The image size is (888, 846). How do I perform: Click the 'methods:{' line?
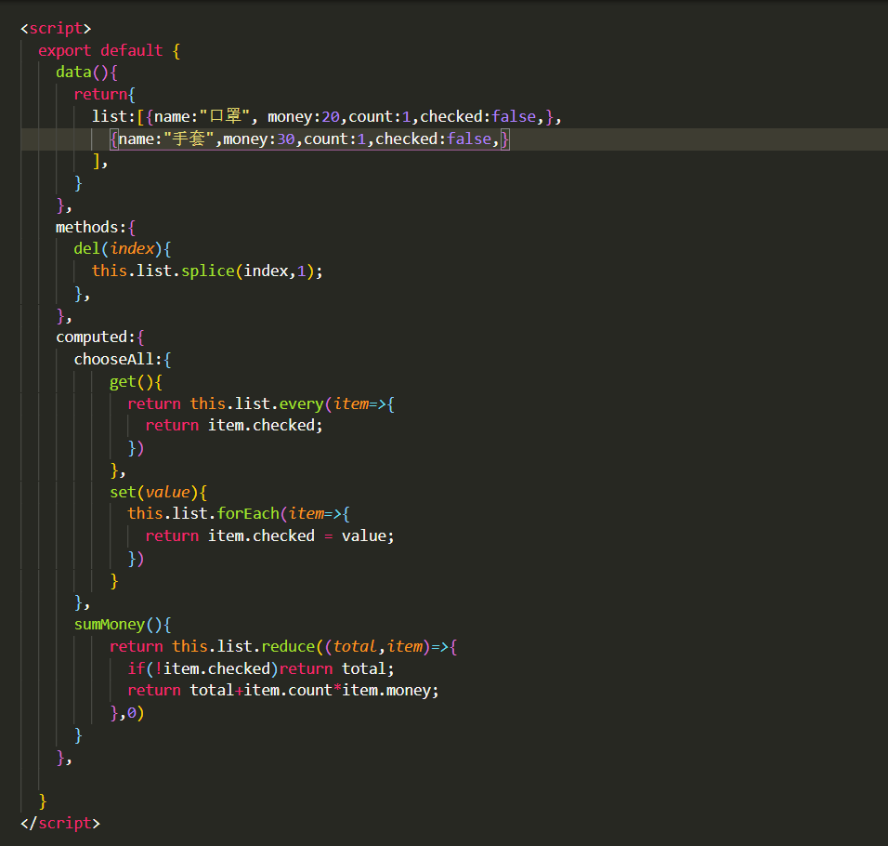coord(95,227)
